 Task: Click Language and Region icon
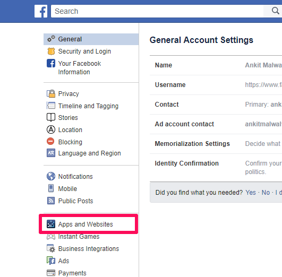tap(51, 153)
